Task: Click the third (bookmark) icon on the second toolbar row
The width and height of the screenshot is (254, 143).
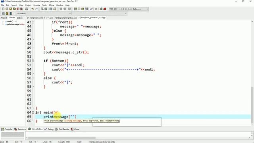Action: click(11, 14)
